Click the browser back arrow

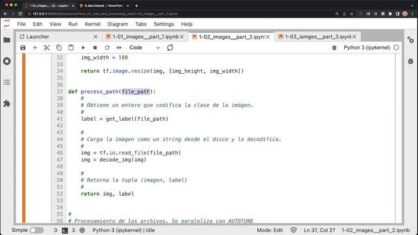6,14
